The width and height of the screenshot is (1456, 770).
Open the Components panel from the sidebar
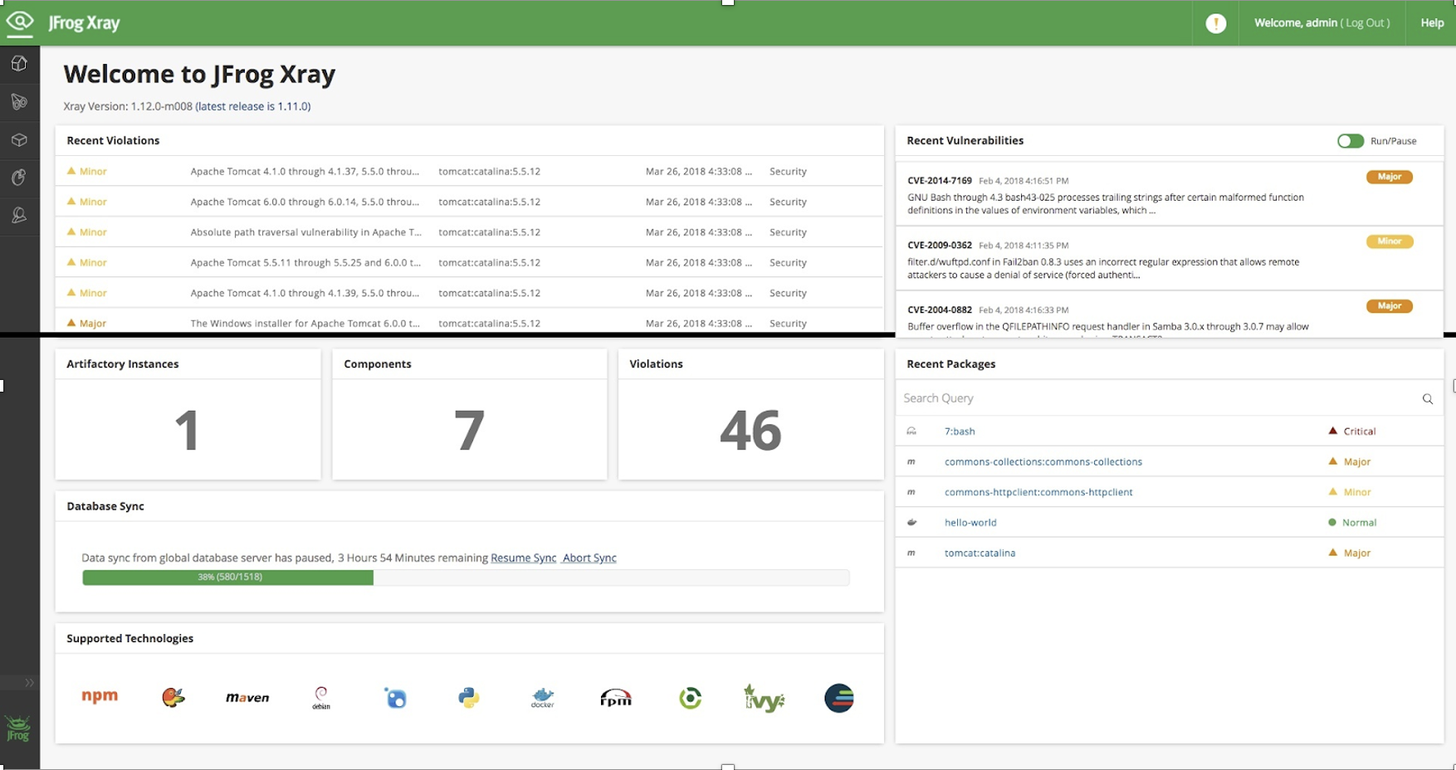(19, 140)
